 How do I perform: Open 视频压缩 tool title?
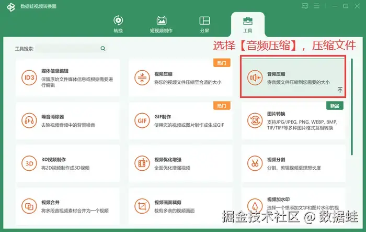[x=163, y=74]
